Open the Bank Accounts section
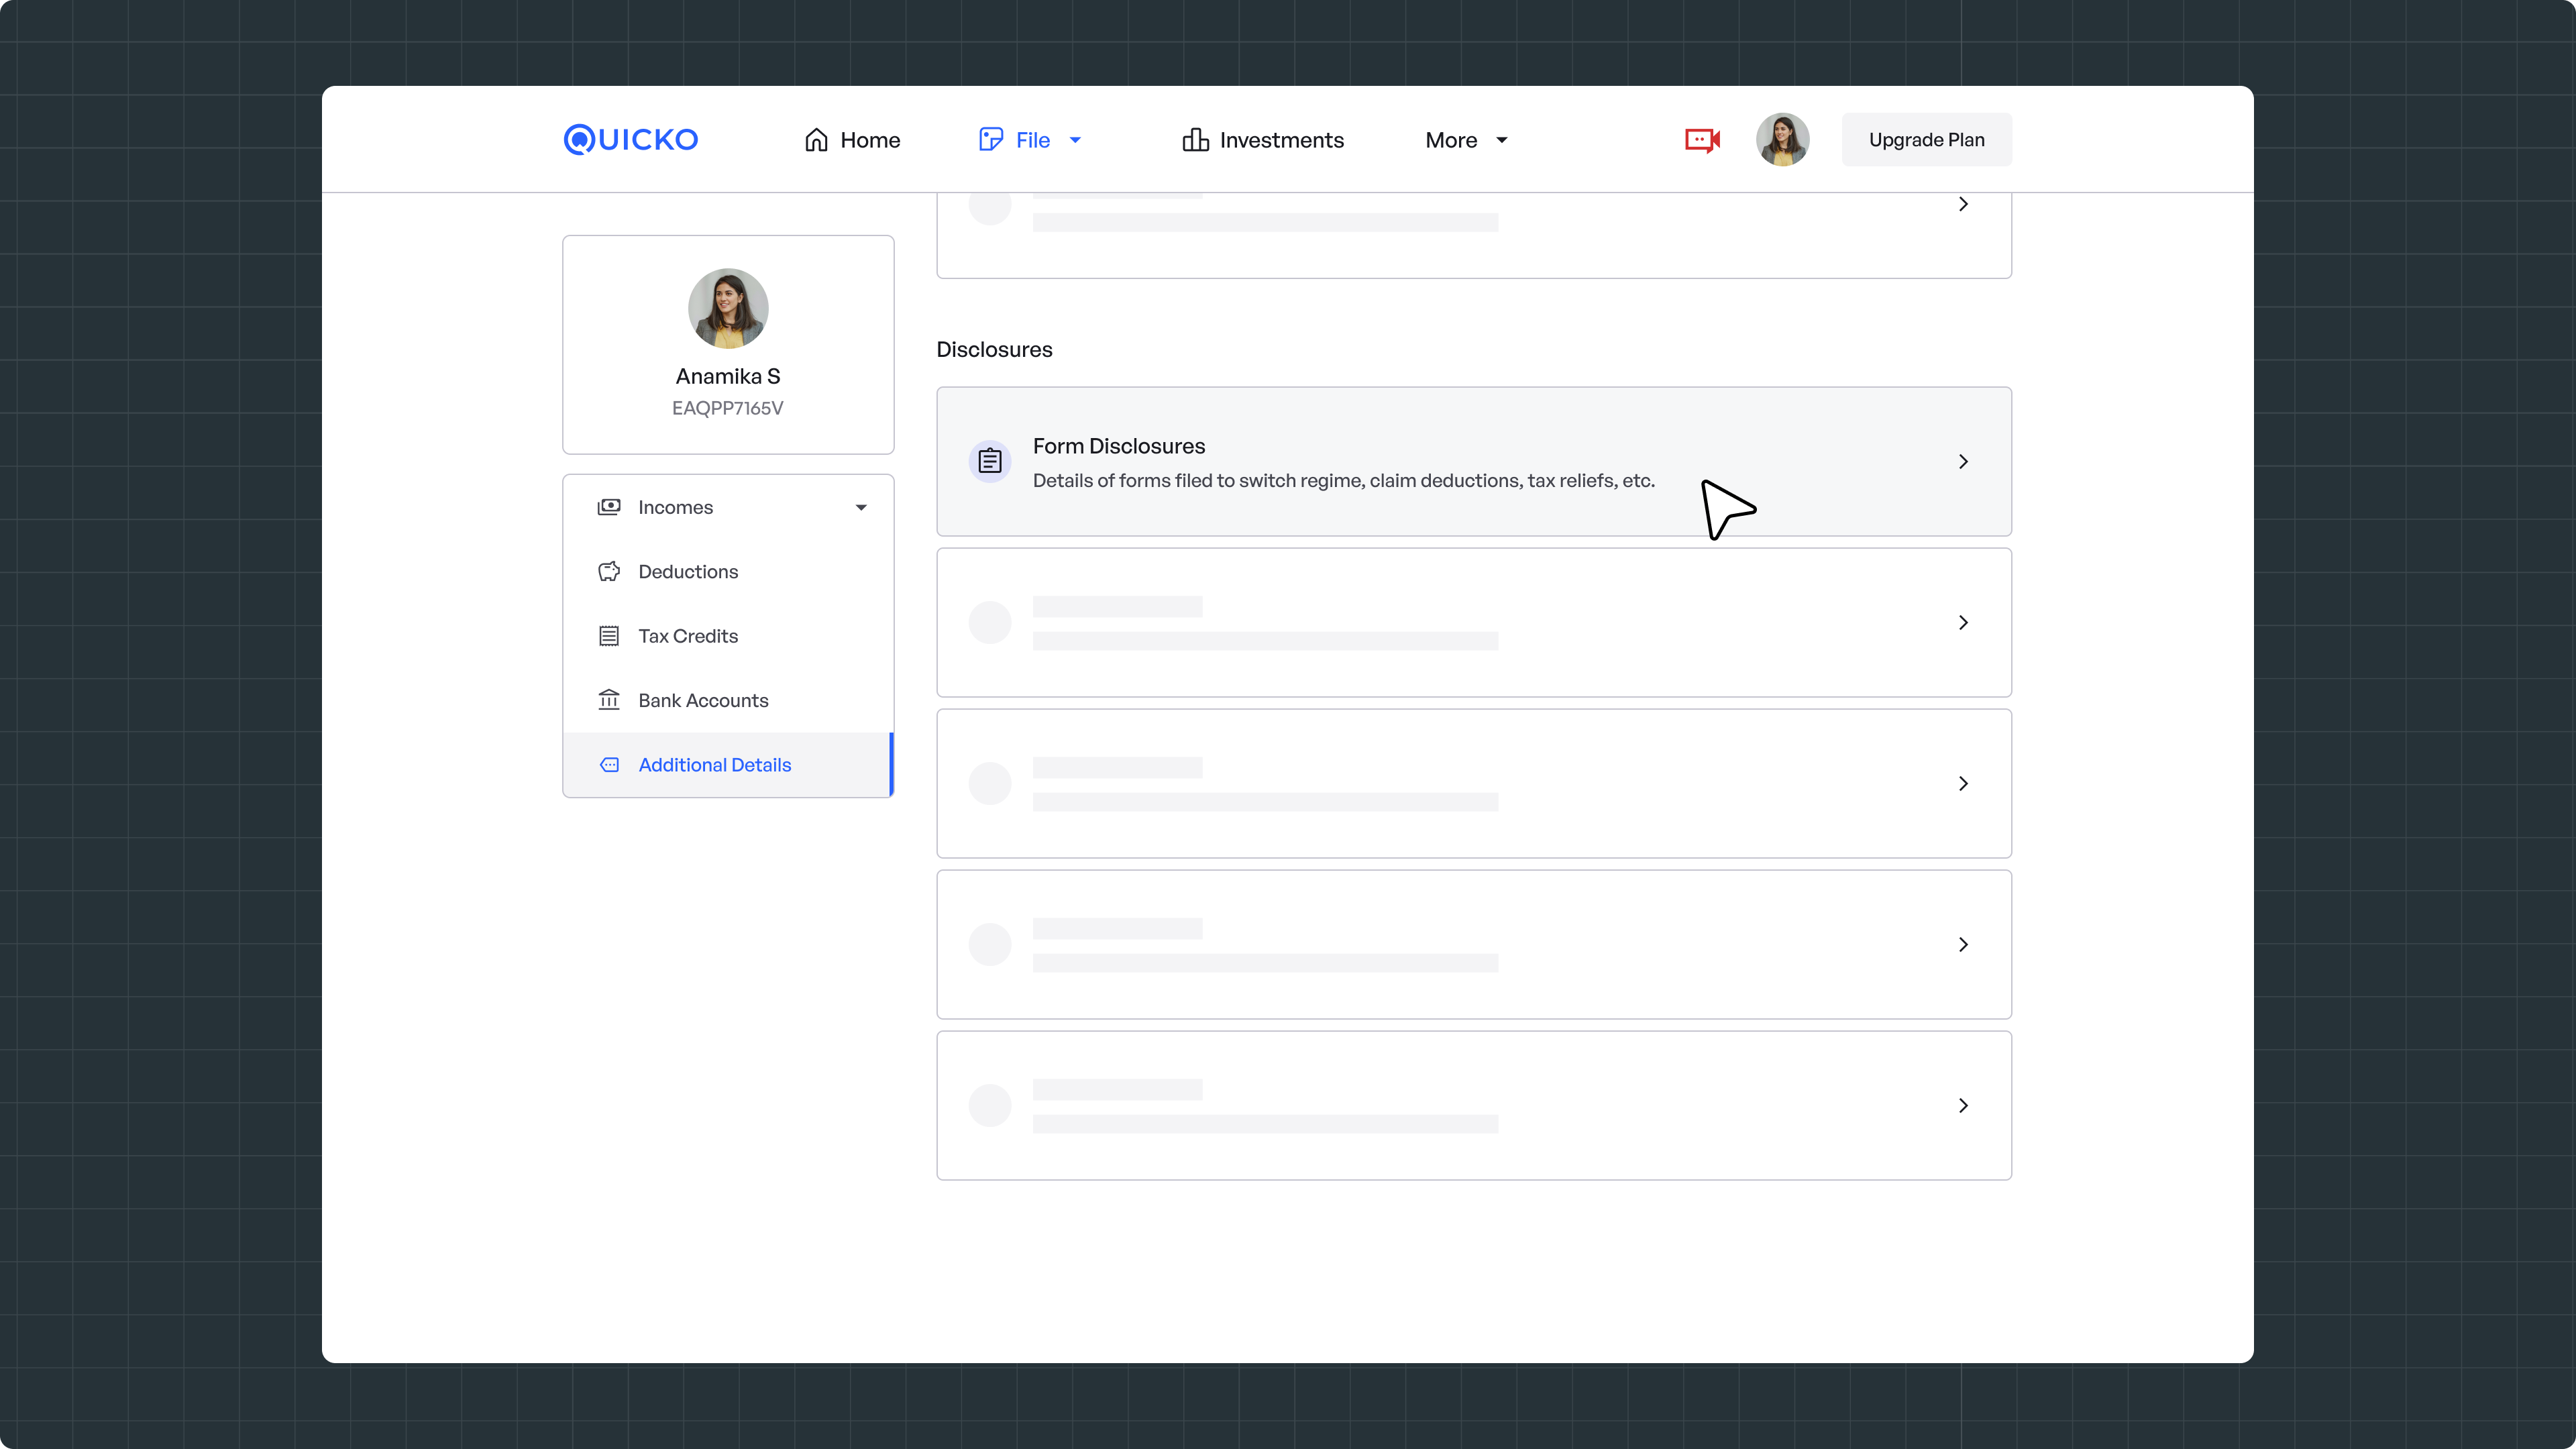The width and height of the screenshot is (2576, 1449). 728,700
